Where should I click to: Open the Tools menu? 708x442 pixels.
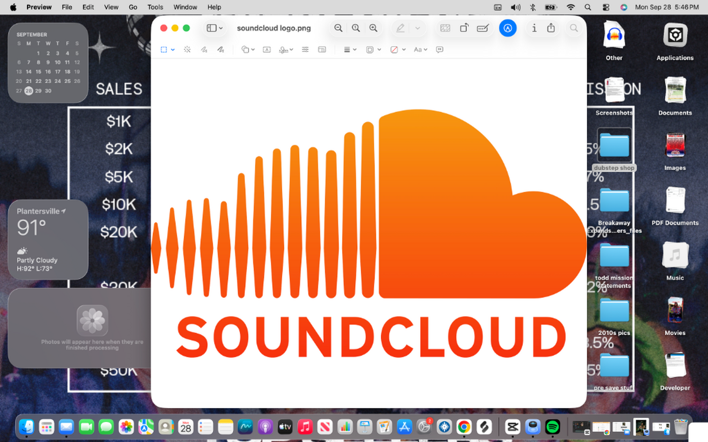155,7
